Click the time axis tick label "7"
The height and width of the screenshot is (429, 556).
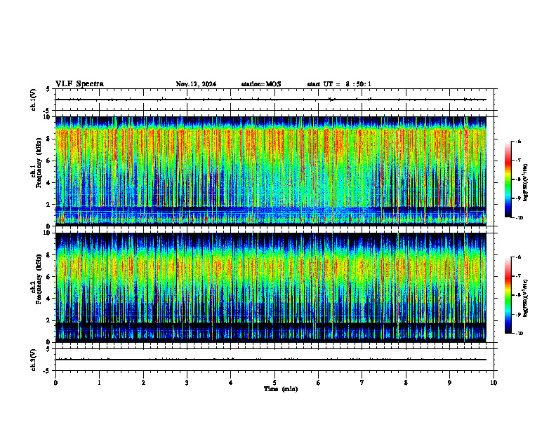click(362, 383)
